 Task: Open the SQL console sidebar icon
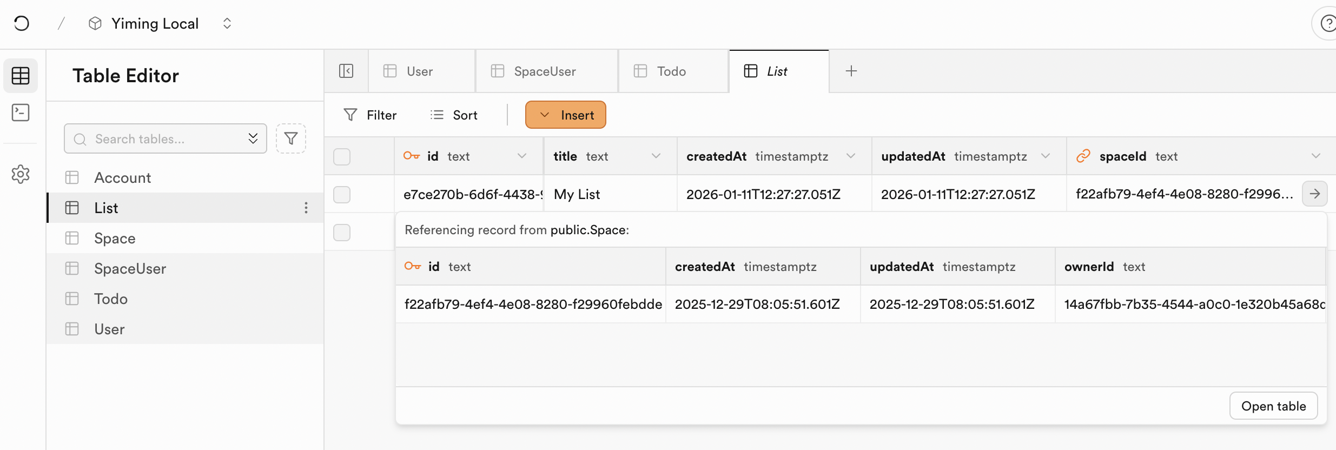pos(21,112)
